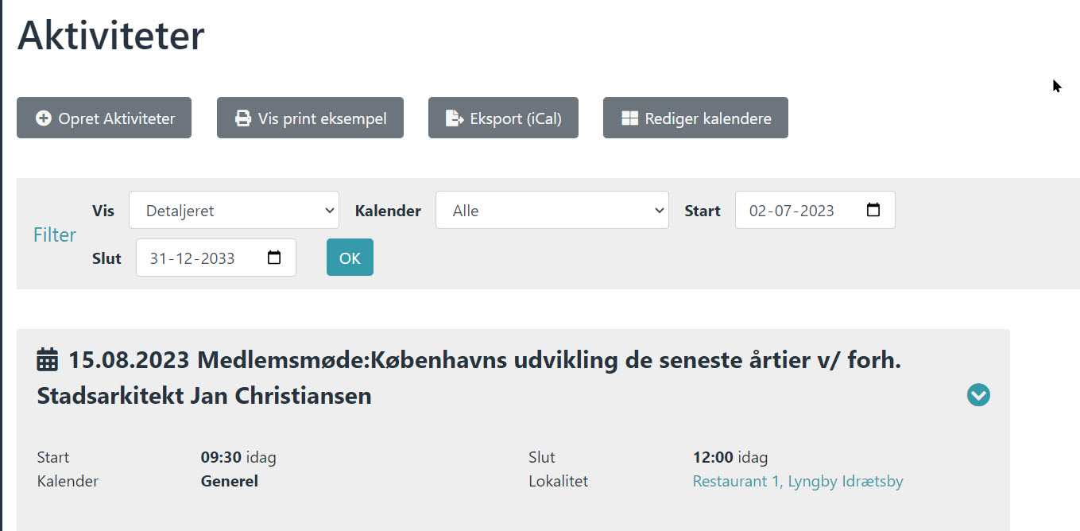
Task: Open the Kalender dropdown showing Alle
Action: coord(552,211)
